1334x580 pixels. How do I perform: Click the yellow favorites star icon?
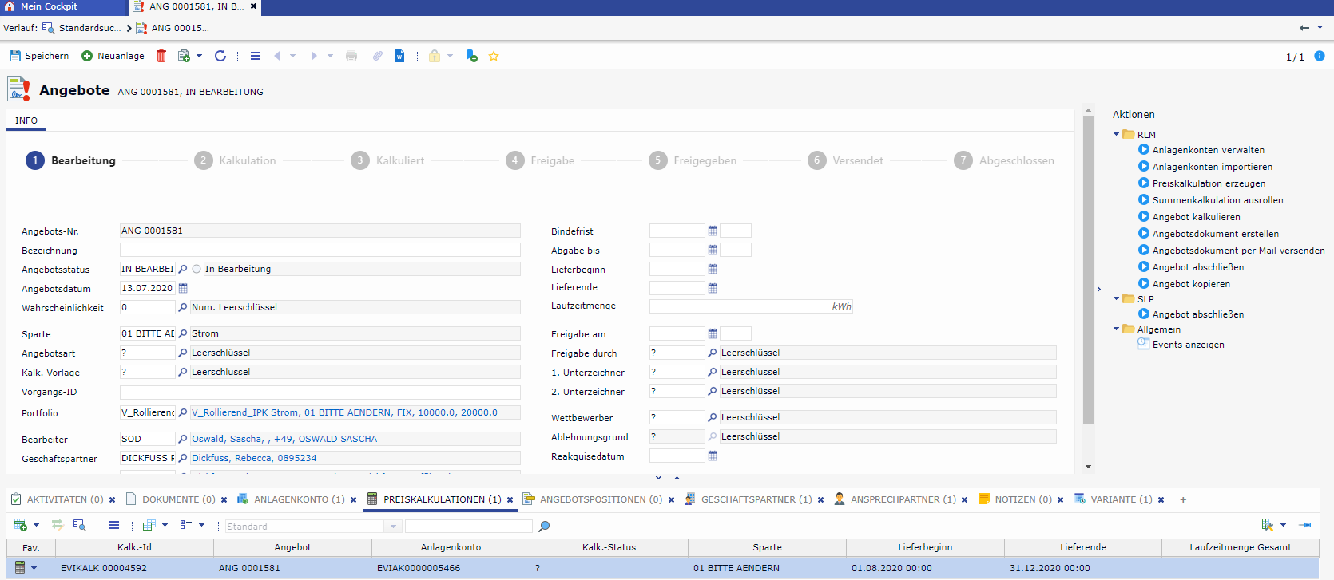coord(494,57)
